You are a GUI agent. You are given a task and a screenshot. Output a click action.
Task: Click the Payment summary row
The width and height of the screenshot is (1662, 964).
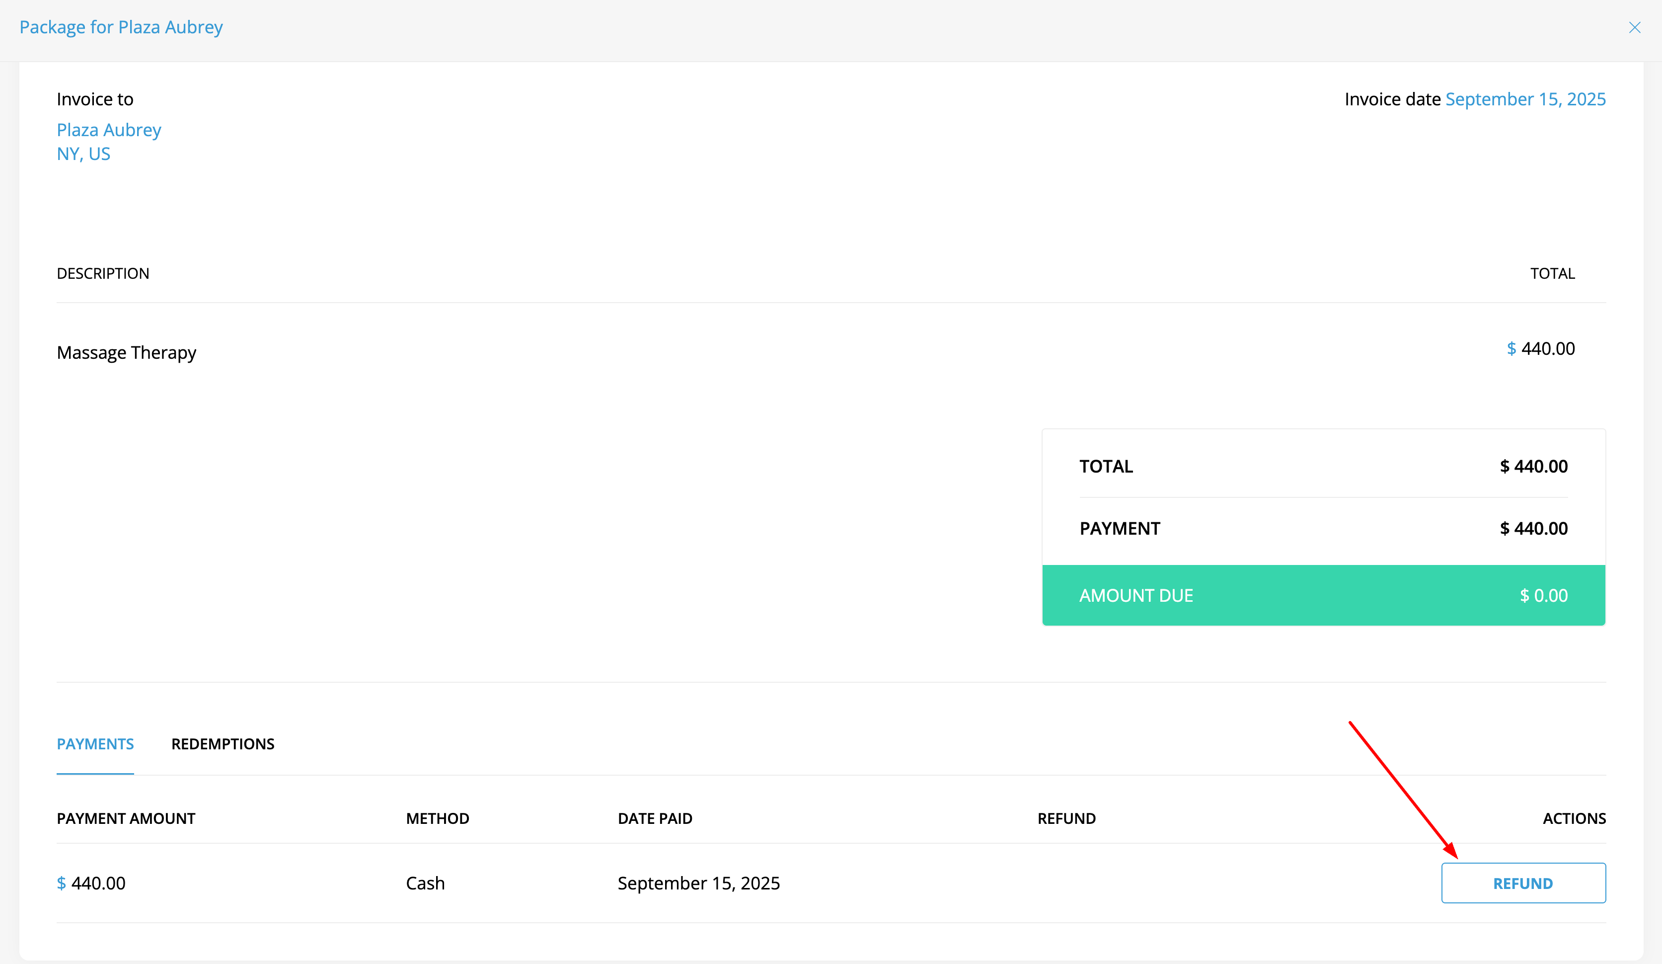[1323, 529]
